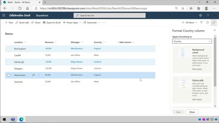
Task: Click the browser address bar URL
Action: coord(93,8)
